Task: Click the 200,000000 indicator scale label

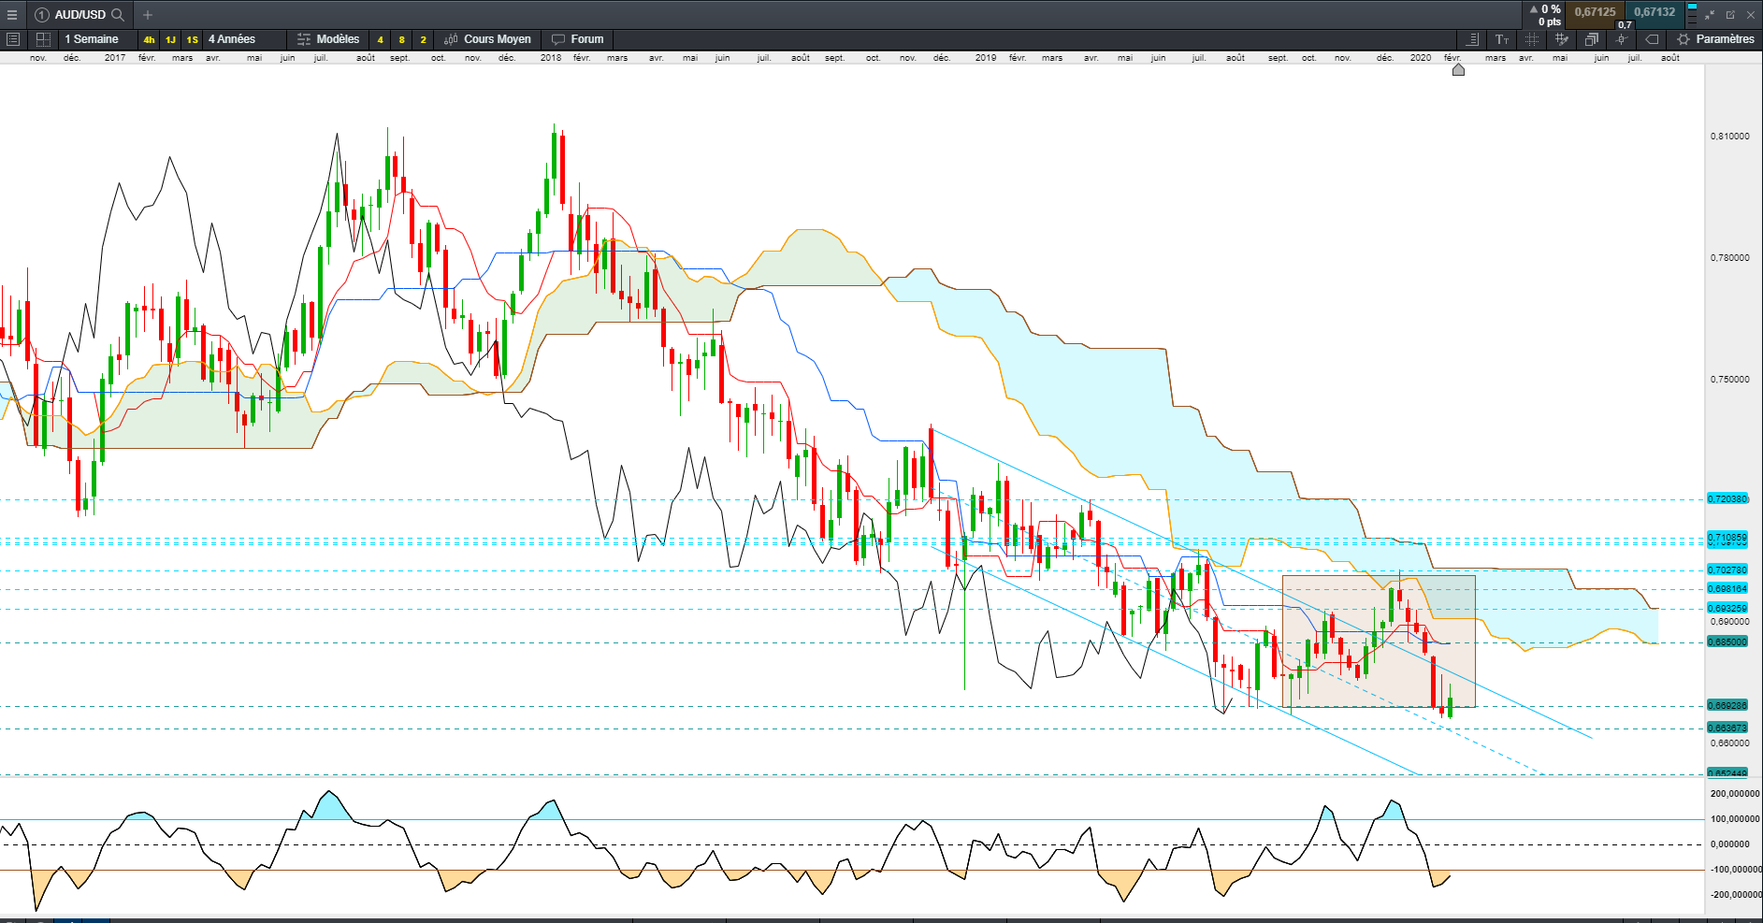Action: [x=1735, y=793]
